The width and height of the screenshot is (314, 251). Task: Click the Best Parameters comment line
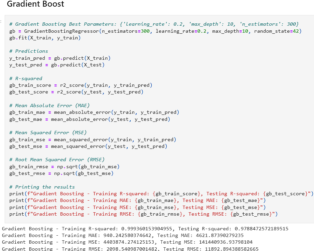[154, 24]
